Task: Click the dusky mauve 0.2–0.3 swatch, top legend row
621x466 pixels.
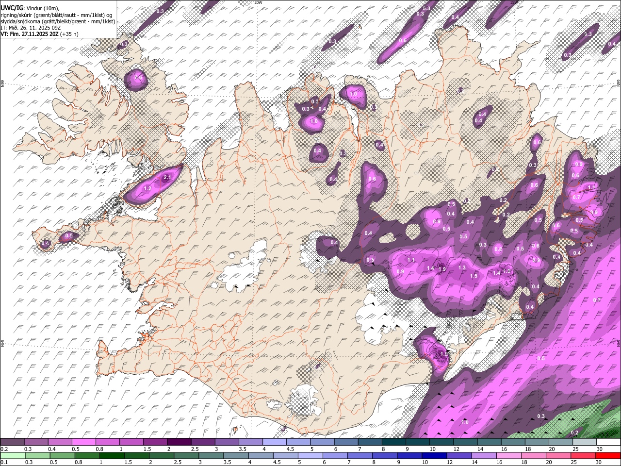Action: point(13,442)
